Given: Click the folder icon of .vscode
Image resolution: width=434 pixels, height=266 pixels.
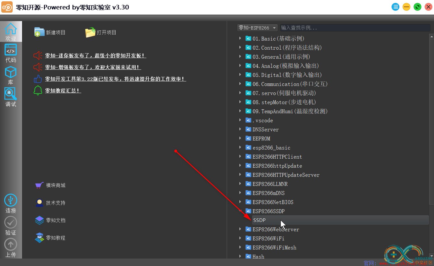Looking at the screenshot, I should coord(248,120).
